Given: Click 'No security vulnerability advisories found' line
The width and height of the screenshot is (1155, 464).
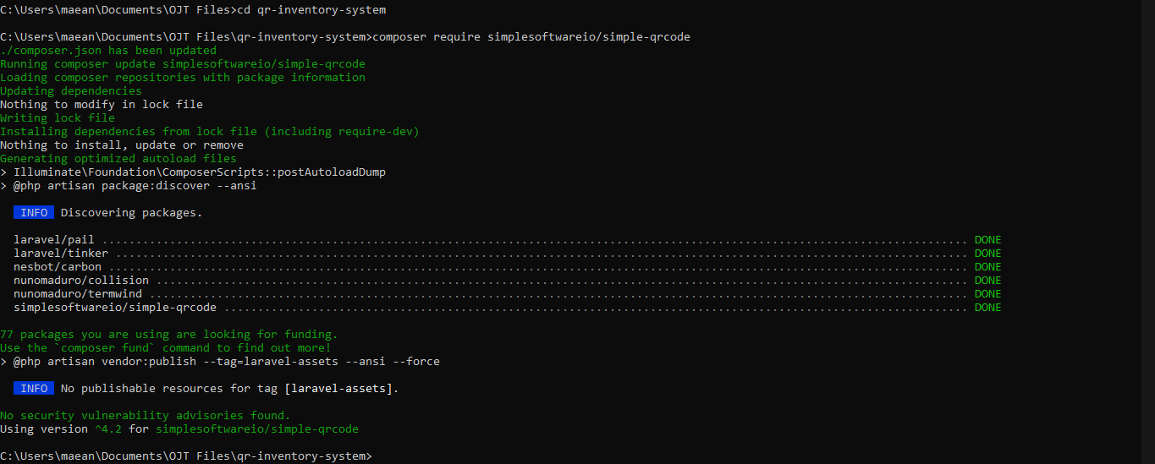Looking at the screenshot, I should pyautogui.click(x=146, y=415).
